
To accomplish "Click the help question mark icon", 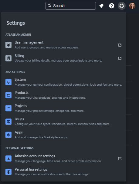I will 111,6.
